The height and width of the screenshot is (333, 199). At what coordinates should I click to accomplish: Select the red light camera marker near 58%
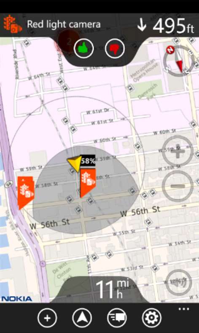[x=88, y=183]
